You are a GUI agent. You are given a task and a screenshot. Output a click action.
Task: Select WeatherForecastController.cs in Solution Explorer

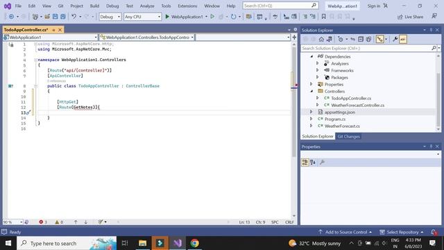pyautogui.click(x=357, y=105)
